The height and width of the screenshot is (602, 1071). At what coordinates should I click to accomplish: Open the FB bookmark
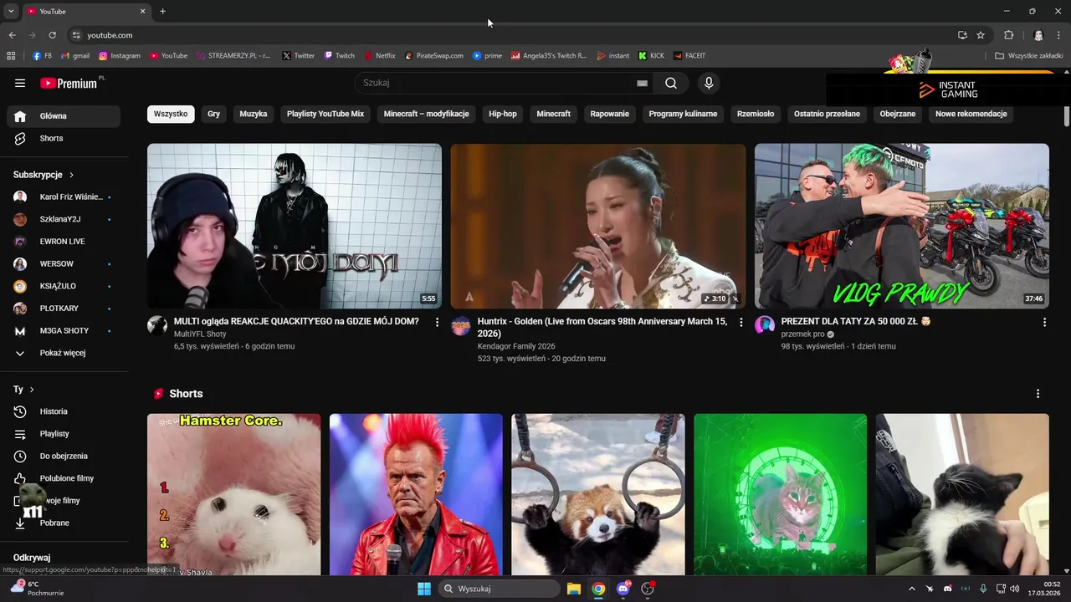pyautogui.click(x=42, y=56)
